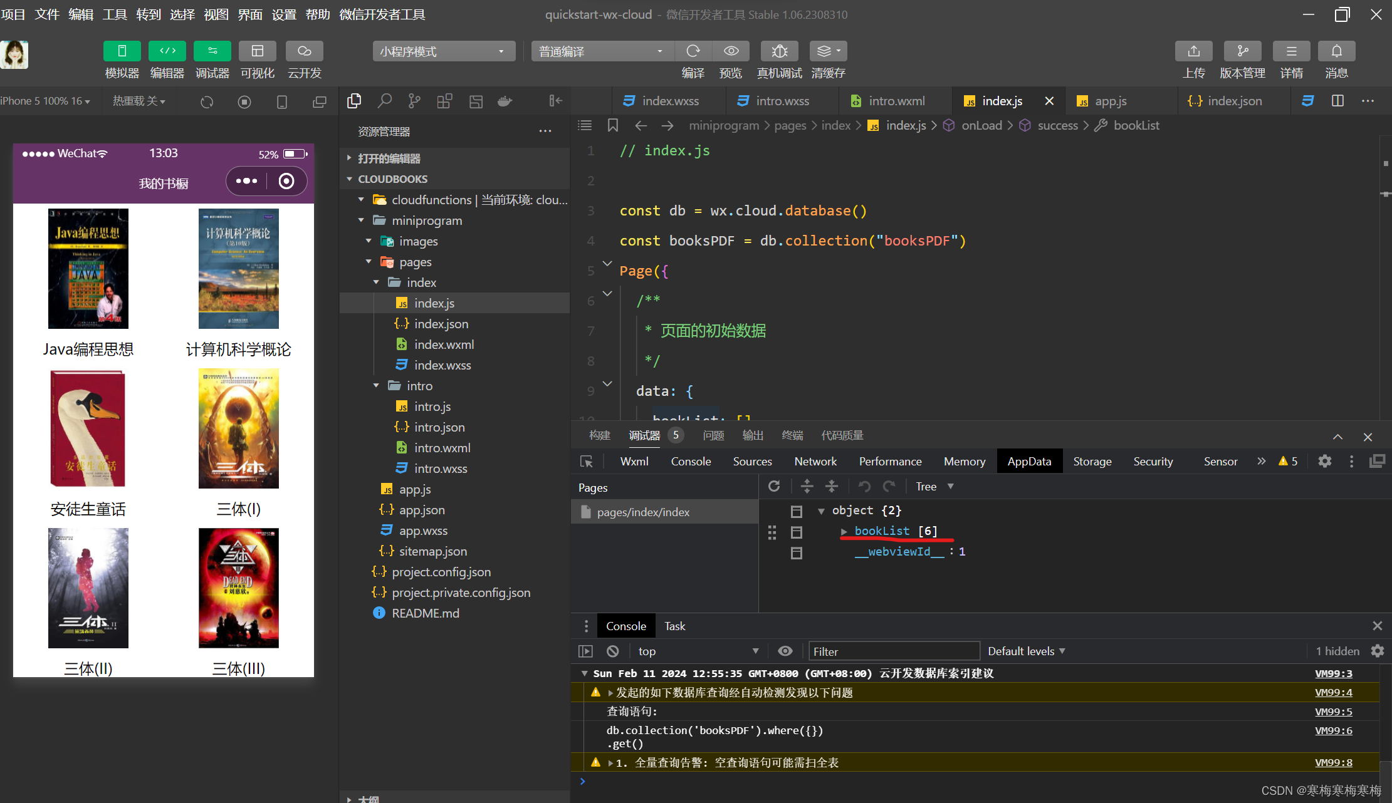Open the cloud development (云开发) panel
Screen dimensions: 1392x803
pos(305,51)
